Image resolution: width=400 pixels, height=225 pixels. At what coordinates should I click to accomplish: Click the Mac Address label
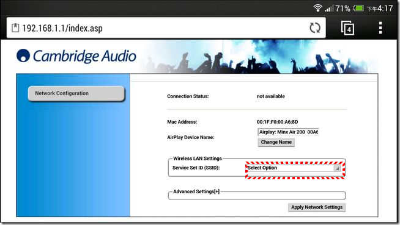(182, 122)
